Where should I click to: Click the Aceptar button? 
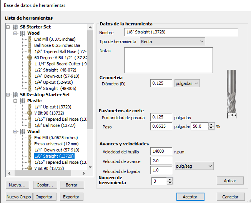(190, 197)
